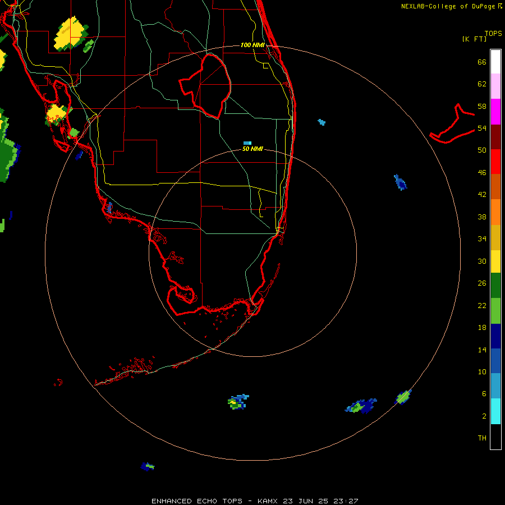Select the light pink legend color band
This screenshot has width=505, height=505.
coord(495,86)
